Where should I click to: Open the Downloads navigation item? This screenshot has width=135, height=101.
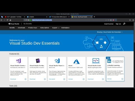click(x=21, y=28)
